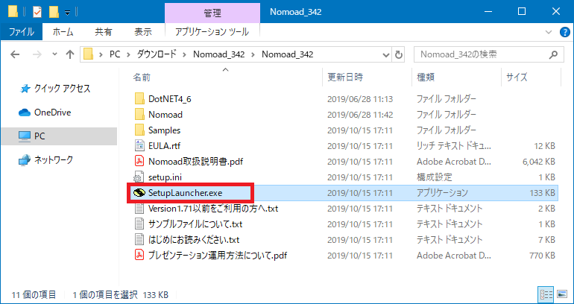Open the 共有 ribbon tab
This screenshot has height=304, width=574.
pos(103,32)
